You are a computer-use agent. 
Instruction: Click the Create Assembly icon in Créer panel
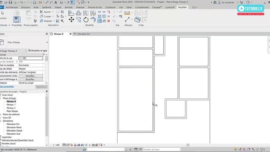point(138,13)
